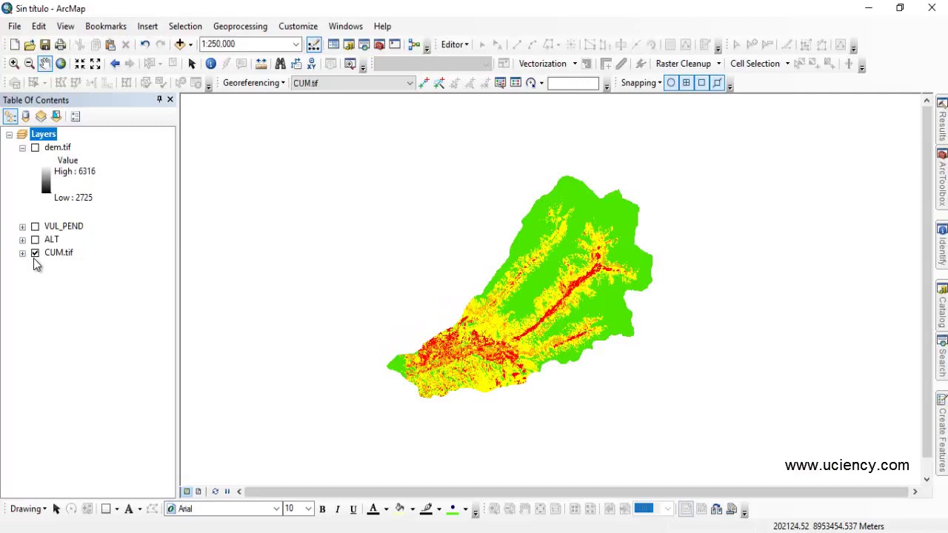The width and height of the screenshot is (948, 533).
Task: Click List By Visibility icon
Action: pyautogui.click(x=41, y=116)
